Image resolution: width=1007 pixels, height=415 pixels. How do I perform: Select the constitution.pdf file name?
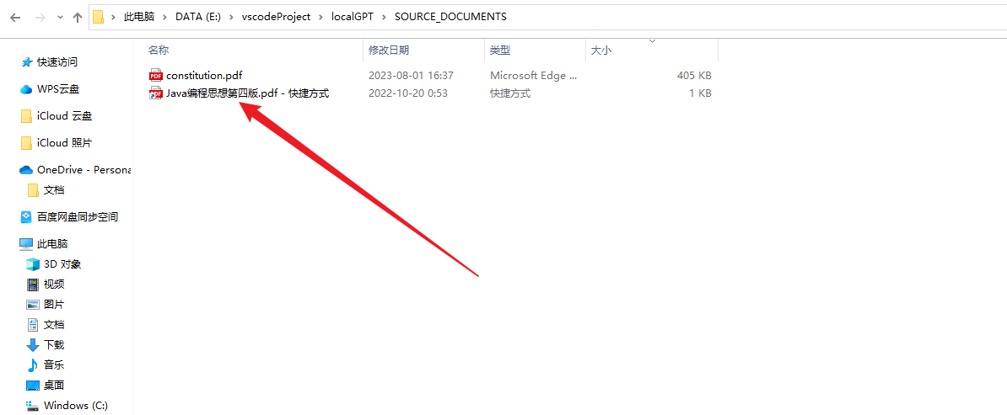tap(204, 76)
